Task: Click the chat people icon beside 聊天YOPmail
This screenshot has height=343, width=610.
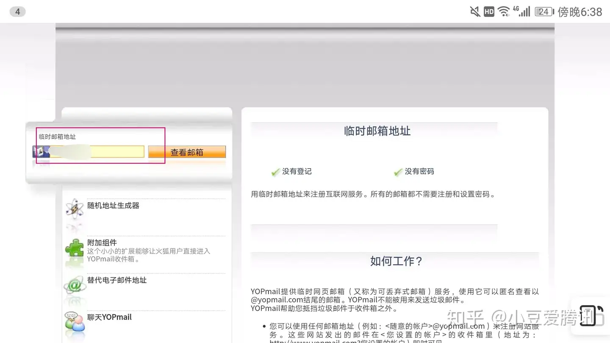Action: pos(75,322)
